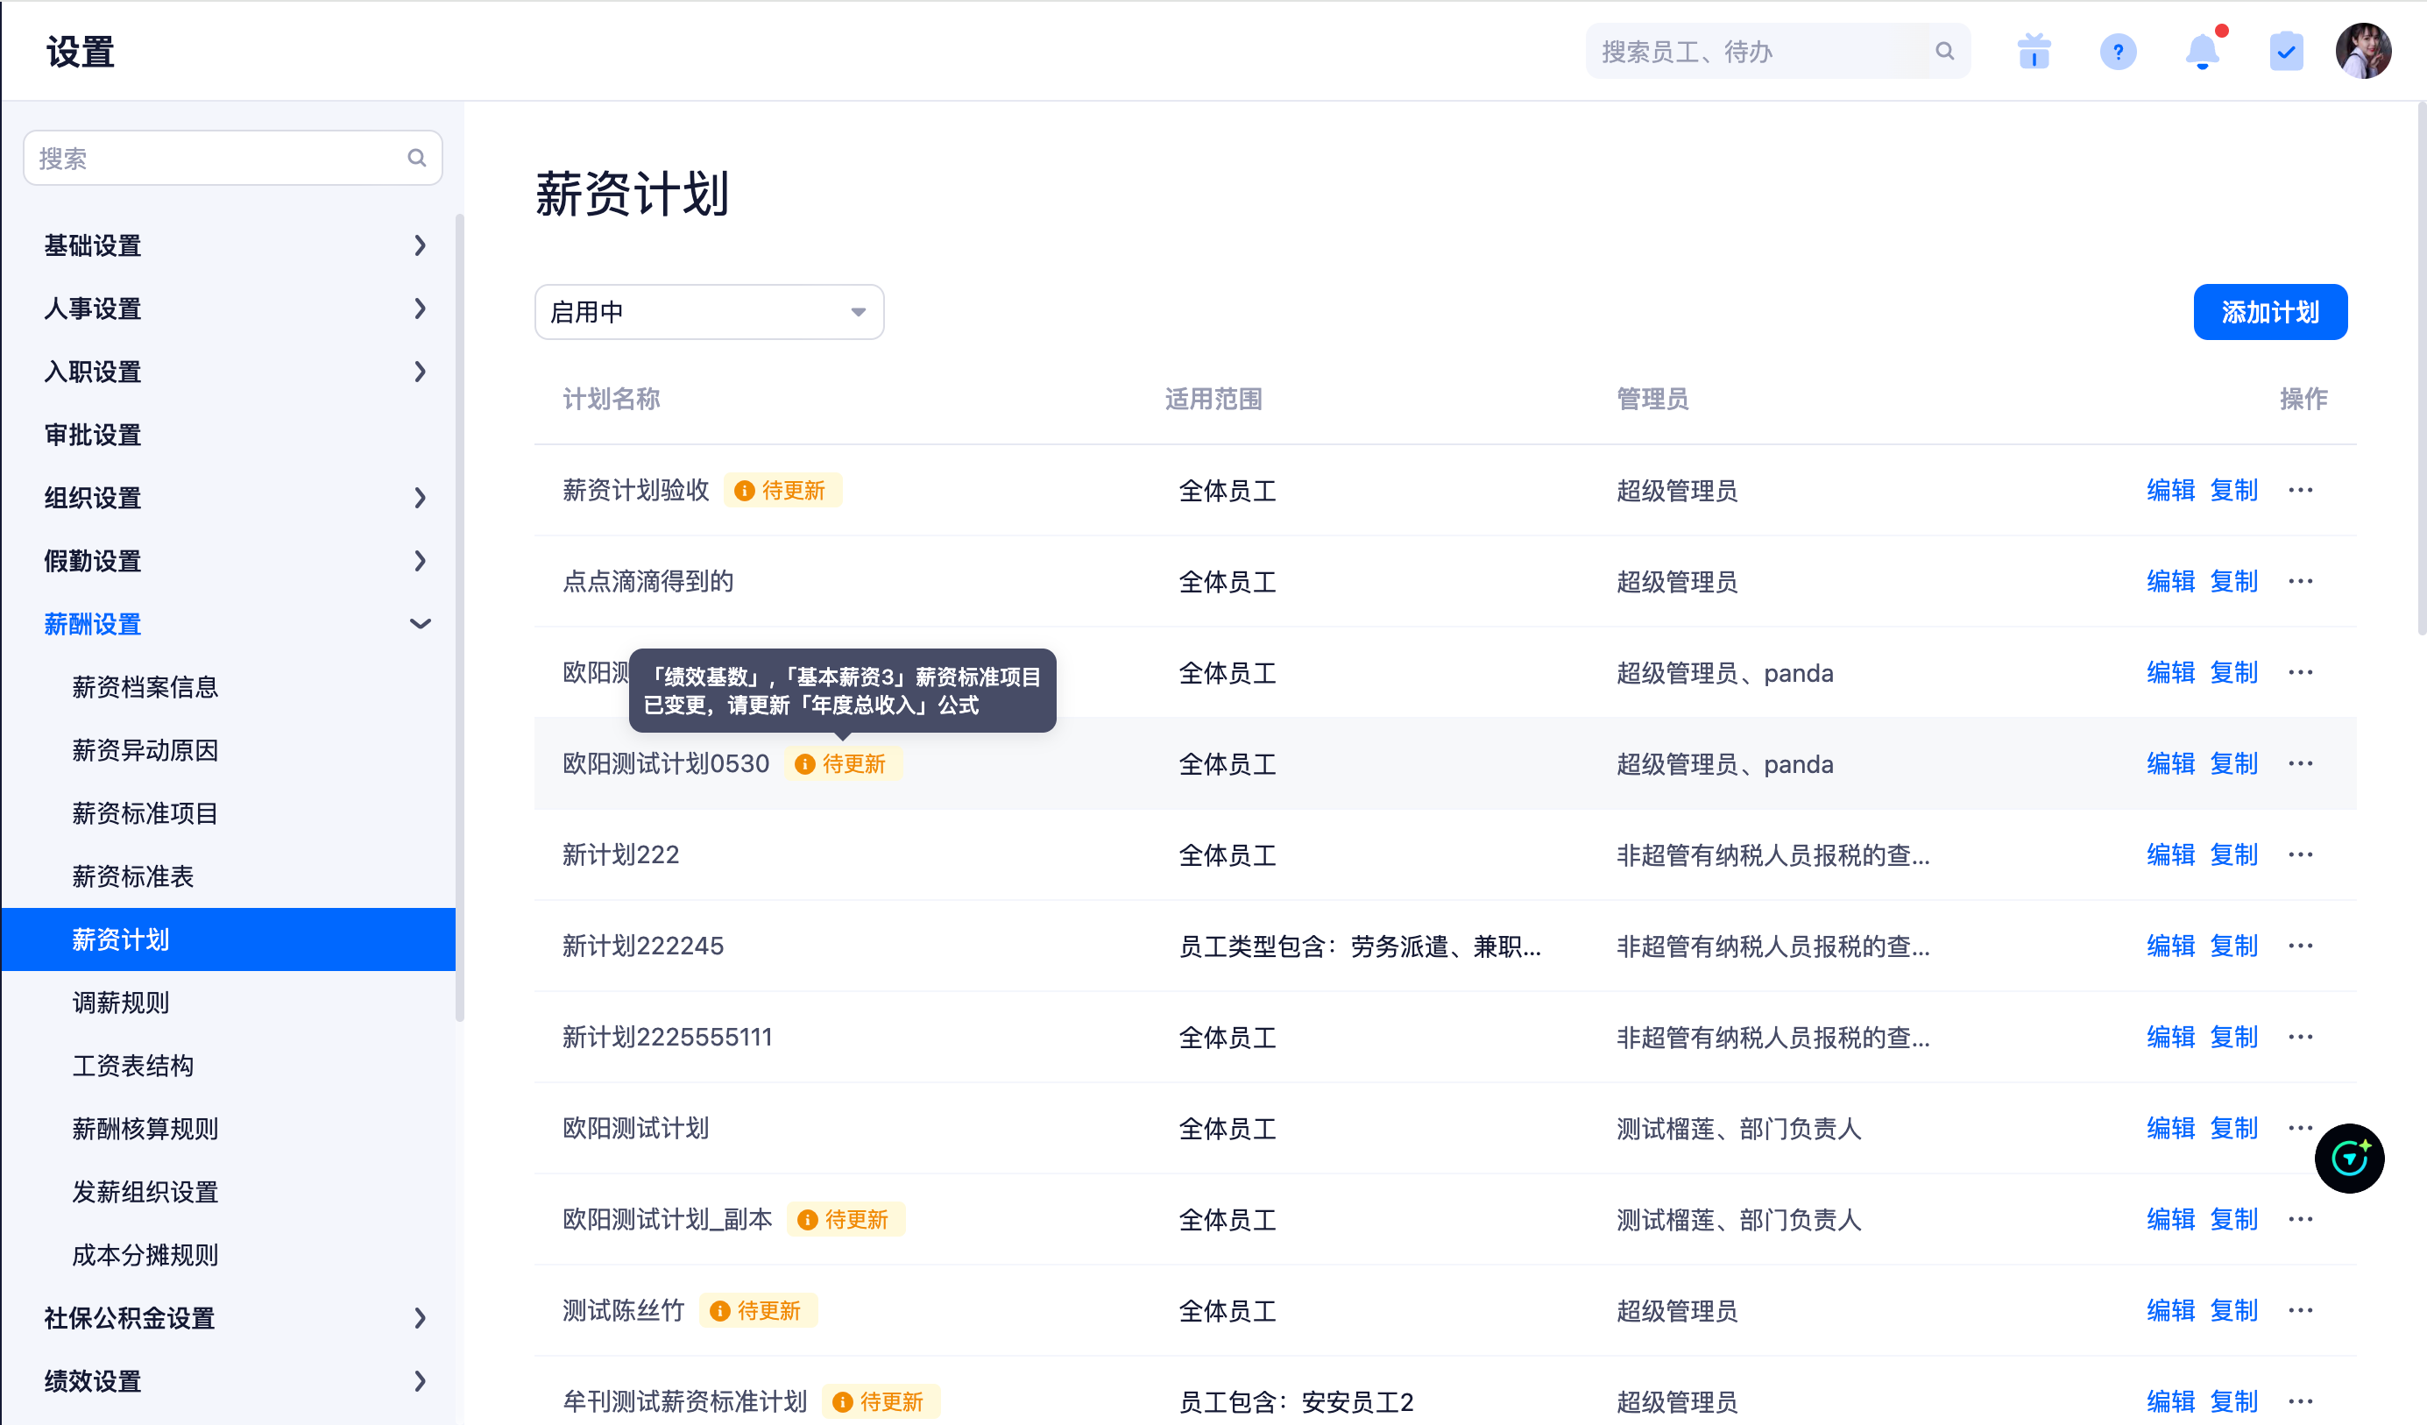2427x1425 pixels.
Task: Click the 欧阳测试计划0530 plan name
Action: click(x=666, y=763)
